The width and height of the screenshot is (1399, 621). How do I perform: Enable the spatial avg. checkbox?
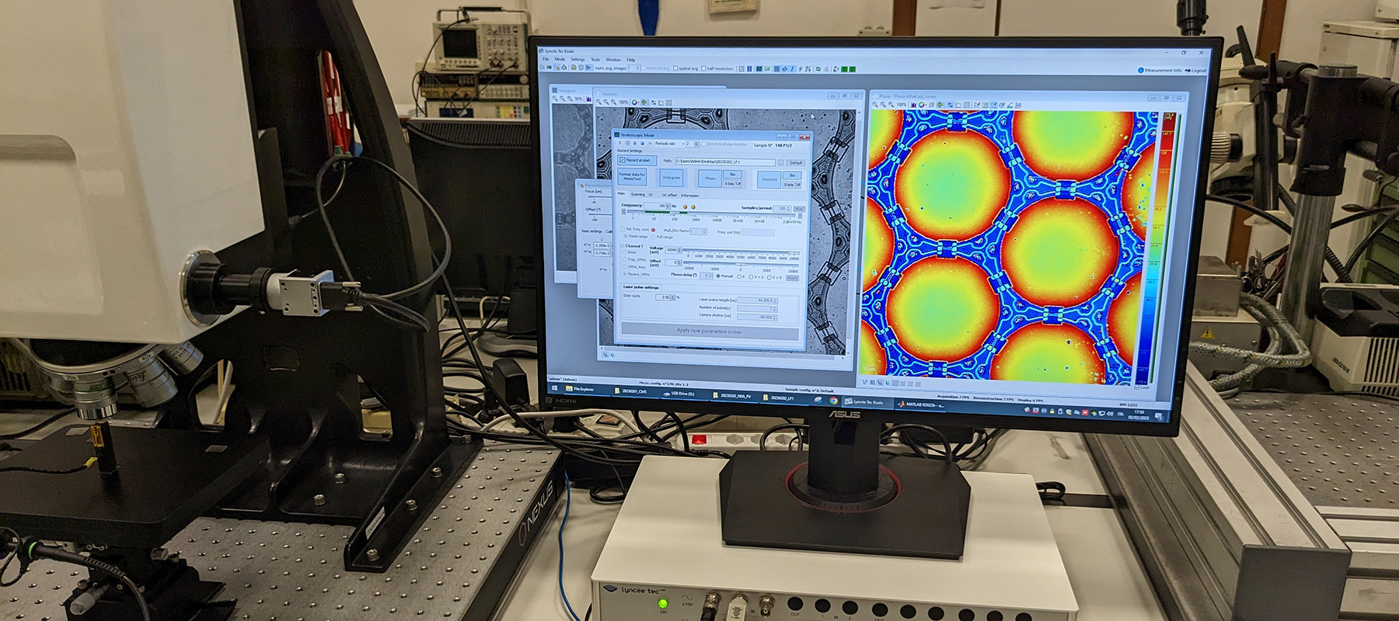click(675, 68)
